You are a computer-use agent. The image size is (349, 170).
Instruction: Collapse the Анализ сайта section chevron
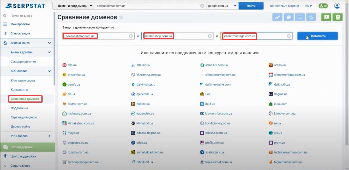49,43
